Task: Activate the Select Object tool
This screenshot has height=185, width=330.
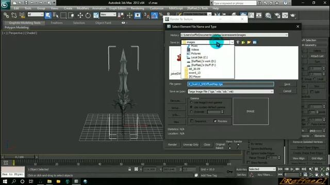Action: tap(48, 15)
